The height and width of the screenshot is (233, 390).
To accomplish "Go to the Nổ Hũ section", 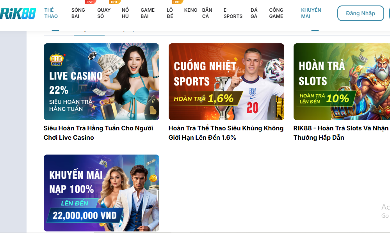I will point(125,13).
